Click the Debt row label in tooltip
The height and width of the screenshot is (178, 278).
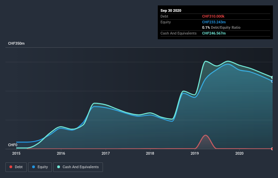coord(164,16)
